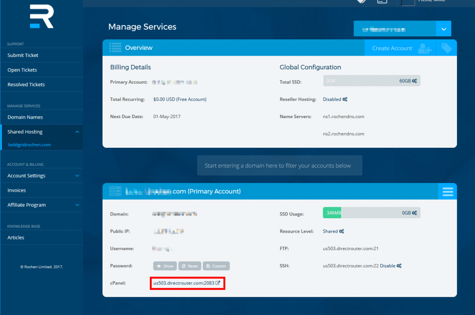Screen dimensions: 475x315
Task: Click the tag icon in Overview header
Action: pos(446,48)
